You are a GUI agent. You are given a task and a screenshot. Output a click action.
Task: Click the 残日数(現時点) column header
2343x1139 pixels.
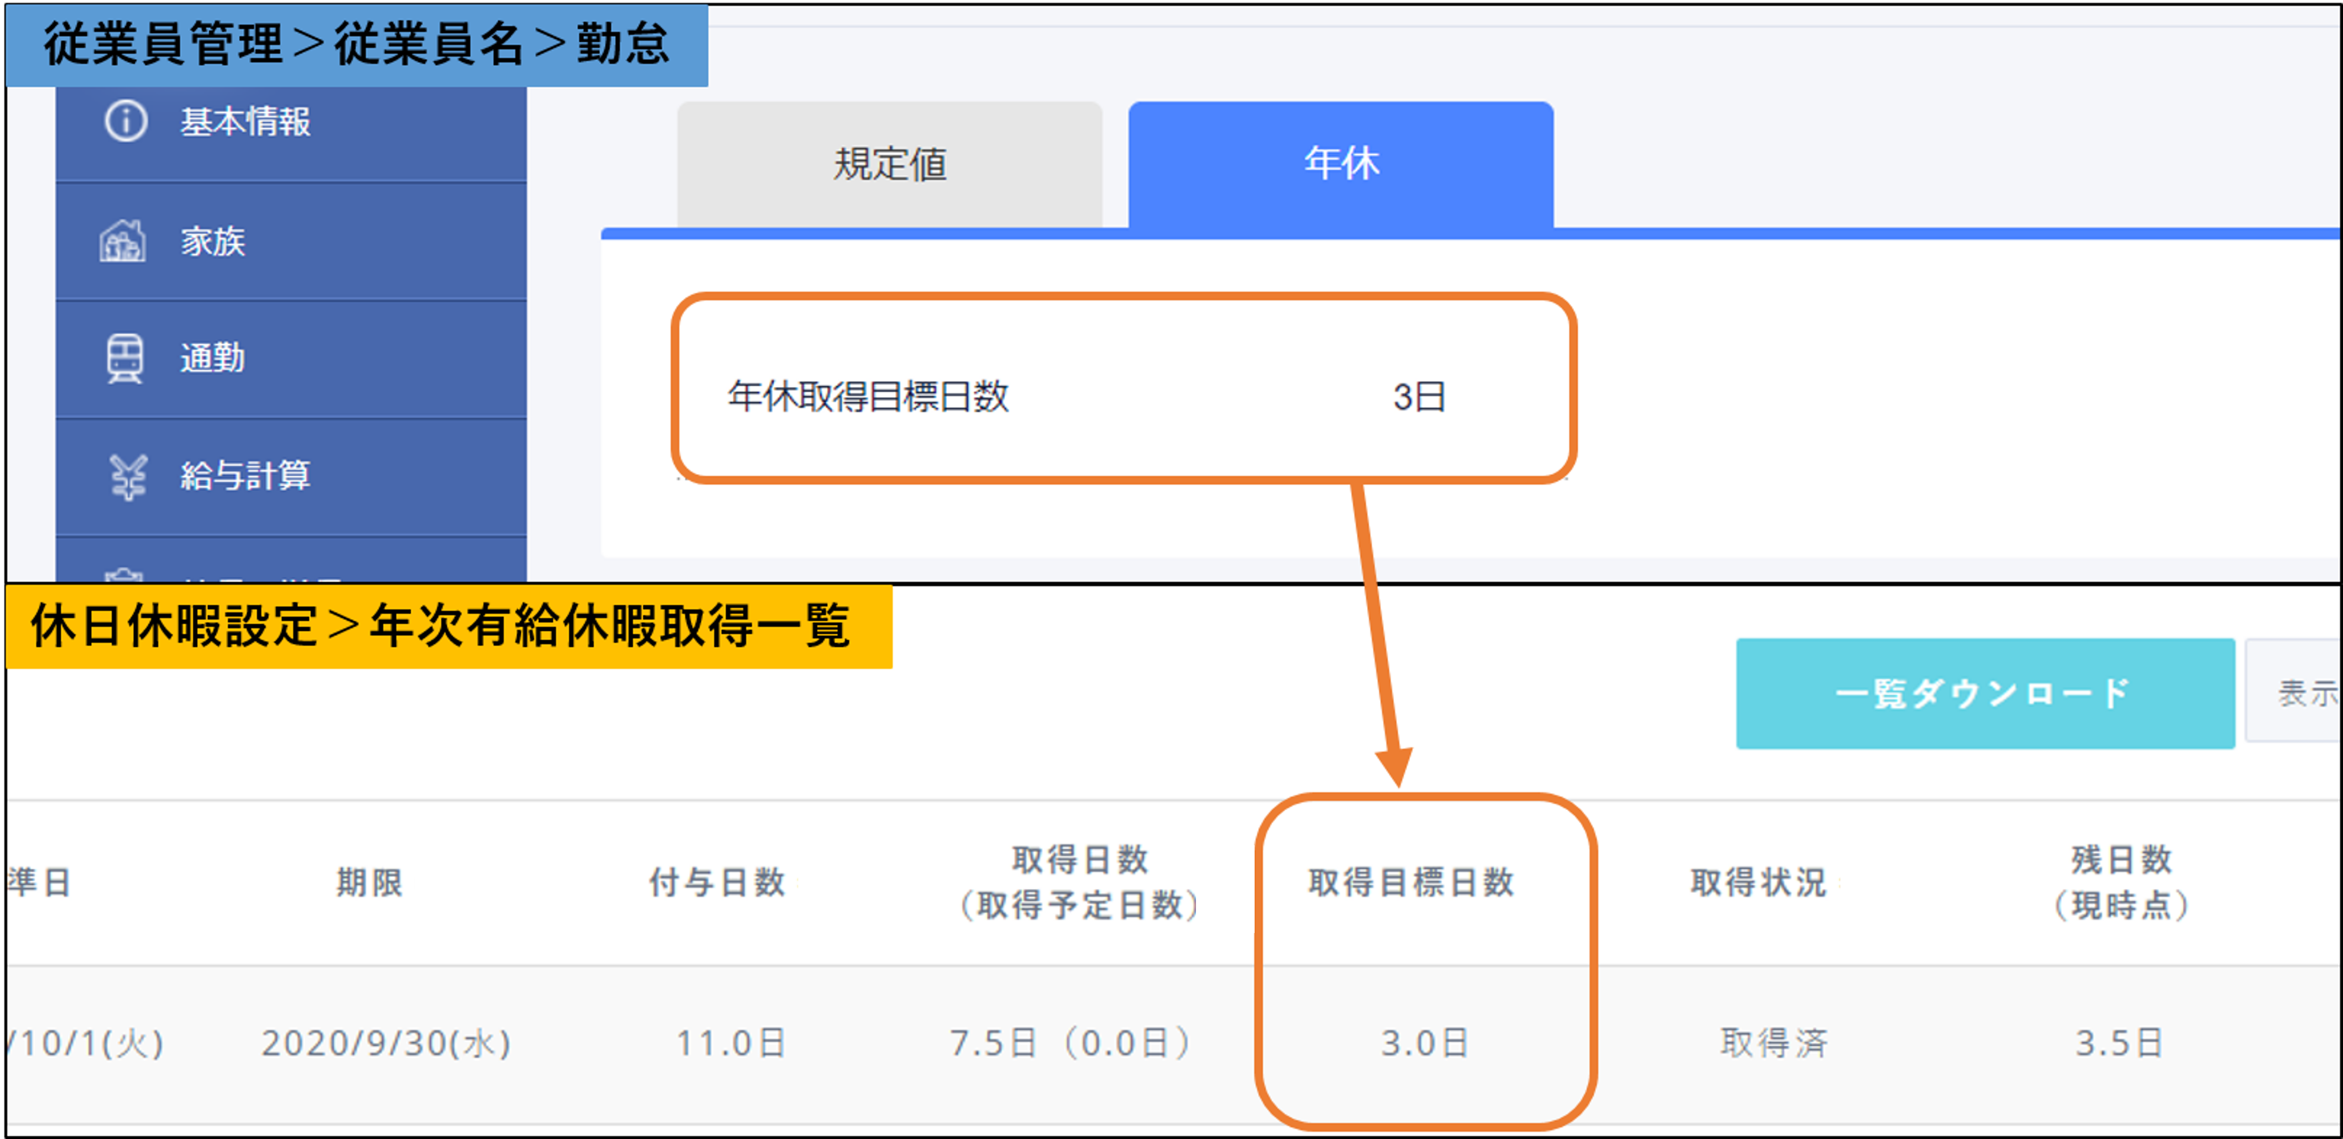coord(2121,882)
